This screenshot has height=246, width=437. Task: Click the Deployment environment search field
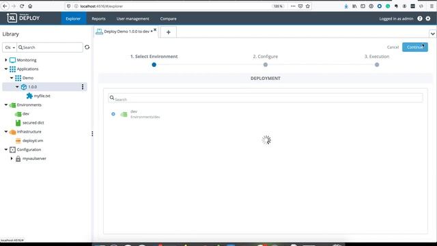tap(266, 98)
